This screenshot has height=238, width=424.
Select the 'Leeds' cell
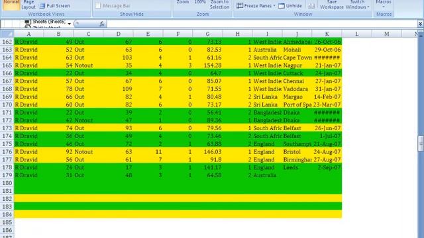pyautogui.click(x=297, y=167)
